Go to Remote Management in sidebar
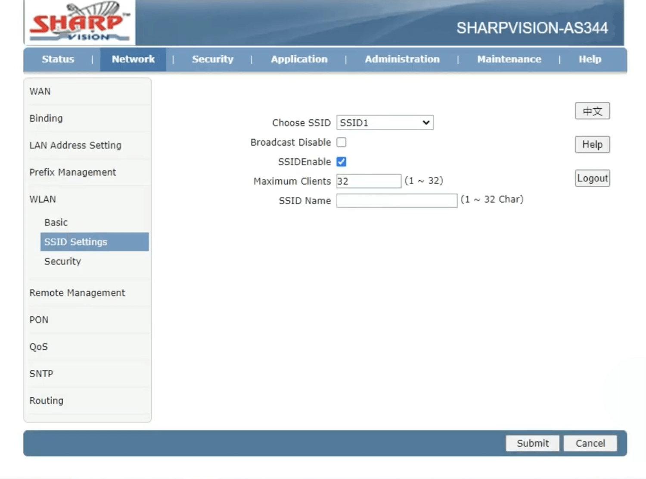This screenshot has height=479, width=646. (77, 293)
